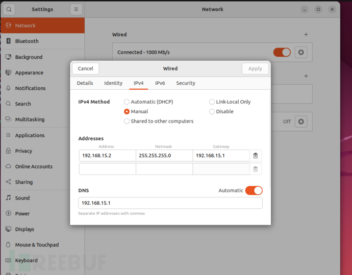Image resolution: width=352 pixels, height=275 pixels.
Task: Click the Cancel button
Action: [86, 68]
